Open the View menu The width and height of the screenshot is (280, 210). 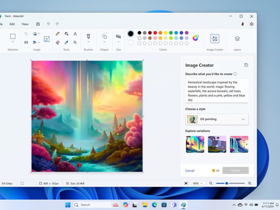25,24
